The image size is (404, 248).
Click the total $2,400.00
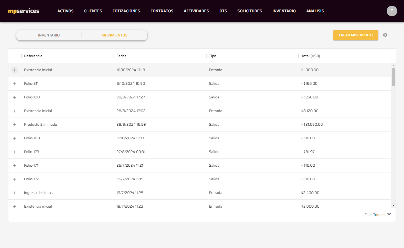tap(310, 193)
